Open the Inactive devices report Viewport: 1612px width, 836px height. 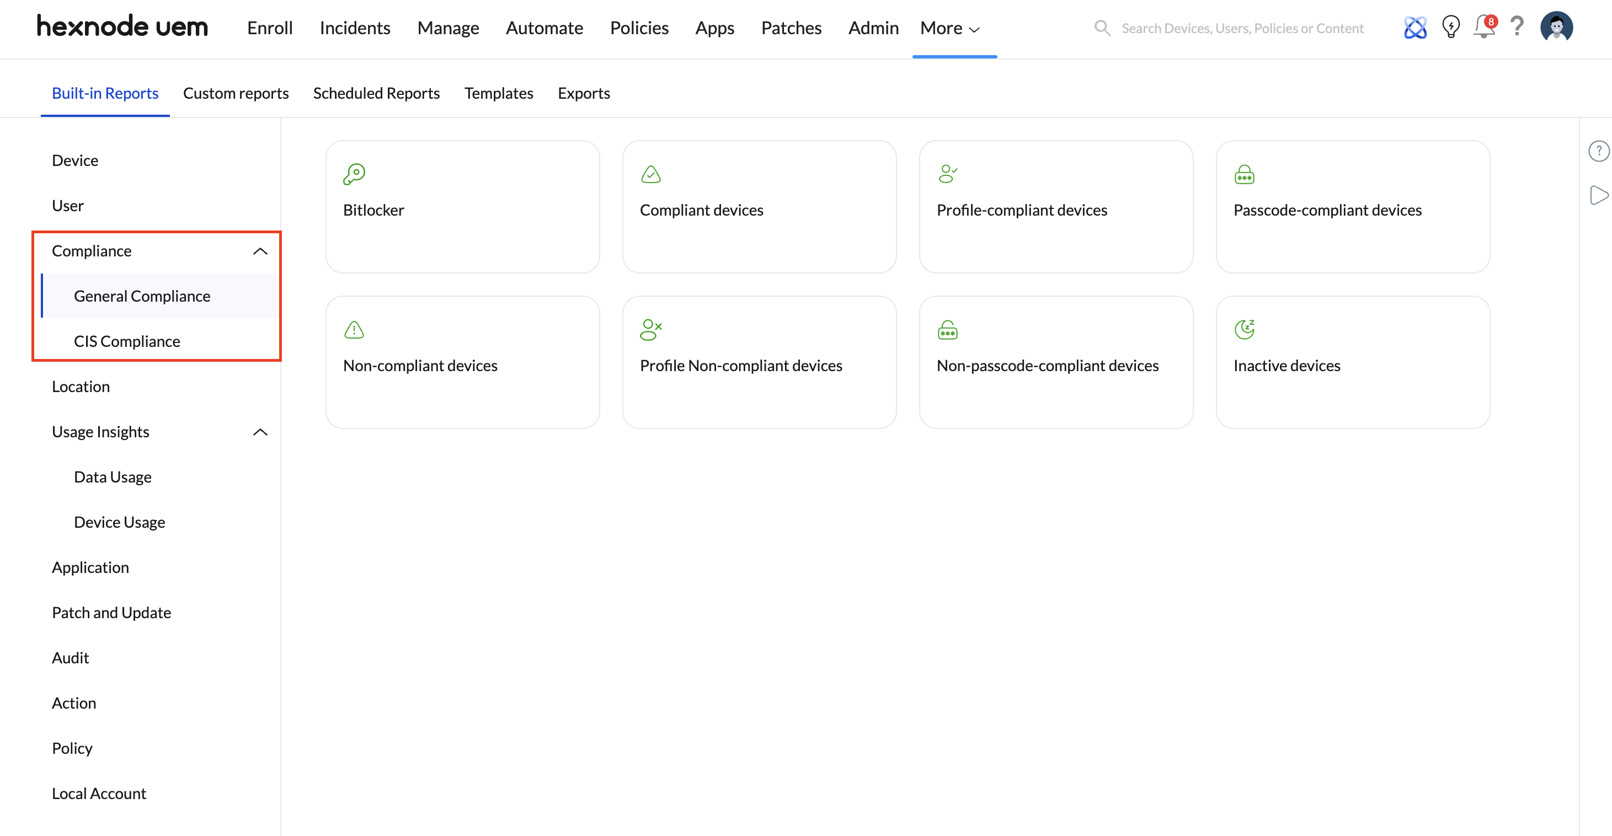(x=1352, y=362)
